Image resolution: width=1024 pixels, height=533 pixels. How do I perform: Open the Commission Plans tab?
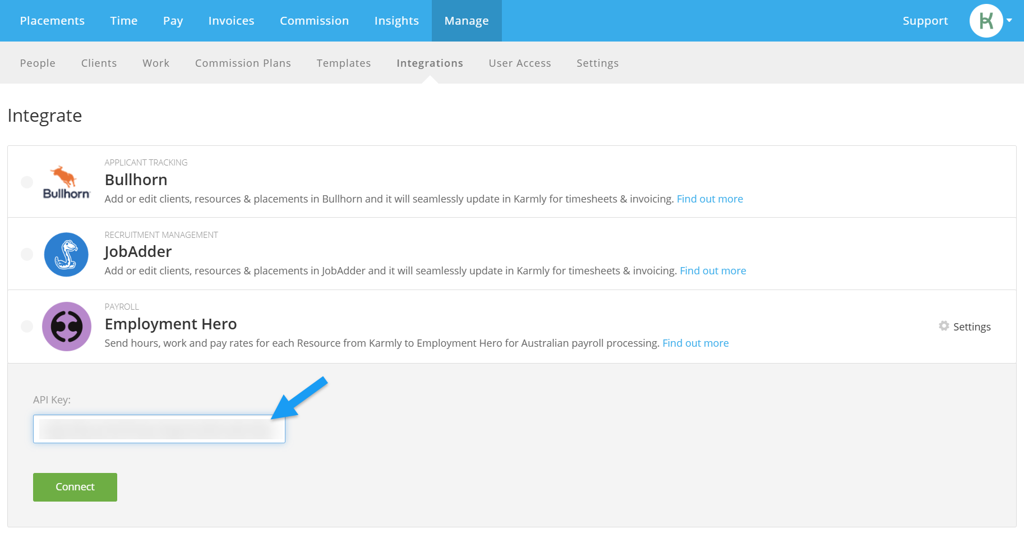pos(243,63)
